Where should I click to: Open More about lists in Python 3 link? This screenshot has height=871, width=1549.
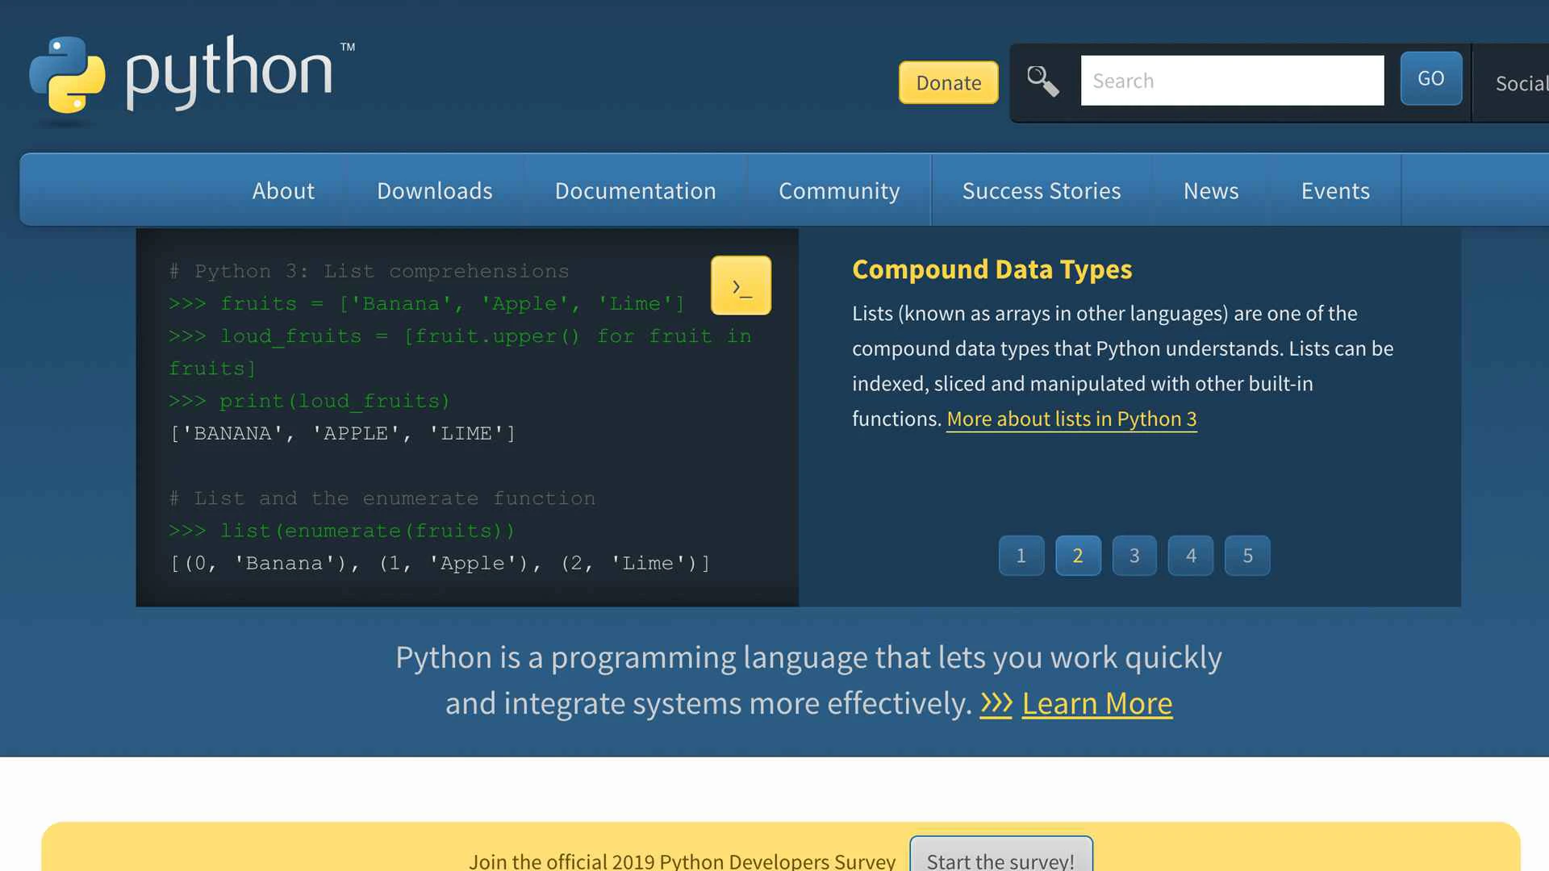click(1071, 419)
